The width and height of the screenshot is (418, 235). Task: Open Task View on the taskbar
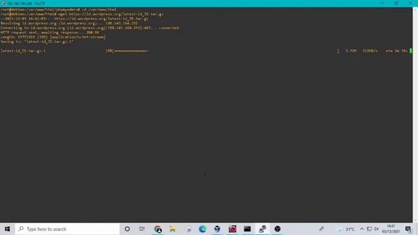(x=142, y=229)
